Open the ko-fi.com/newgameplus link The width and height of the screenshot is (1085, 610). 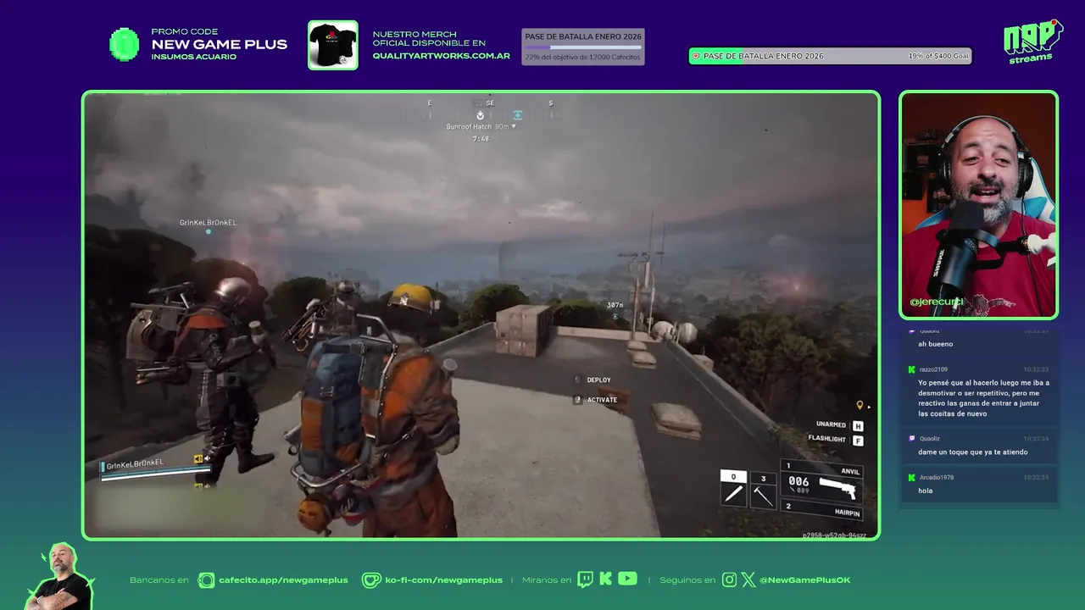443,580
